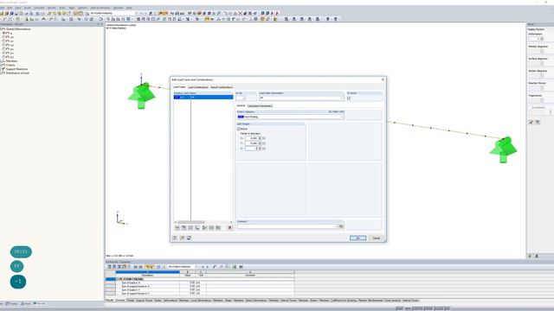
Task: Go to previous load case arrow in results toolbar
Action: pyautogui.click(x=203, y=267)
